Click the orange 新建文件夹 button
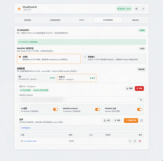Image resolution: width=163 pixels, height=161 pixels. (131, 120)
